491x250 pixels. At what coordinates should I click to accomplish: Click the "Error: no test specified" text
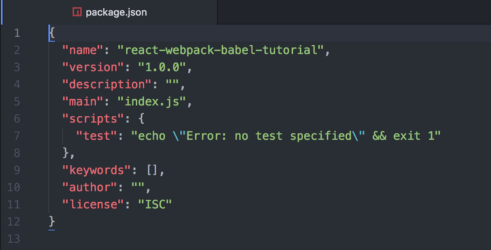tap(269, 136)
